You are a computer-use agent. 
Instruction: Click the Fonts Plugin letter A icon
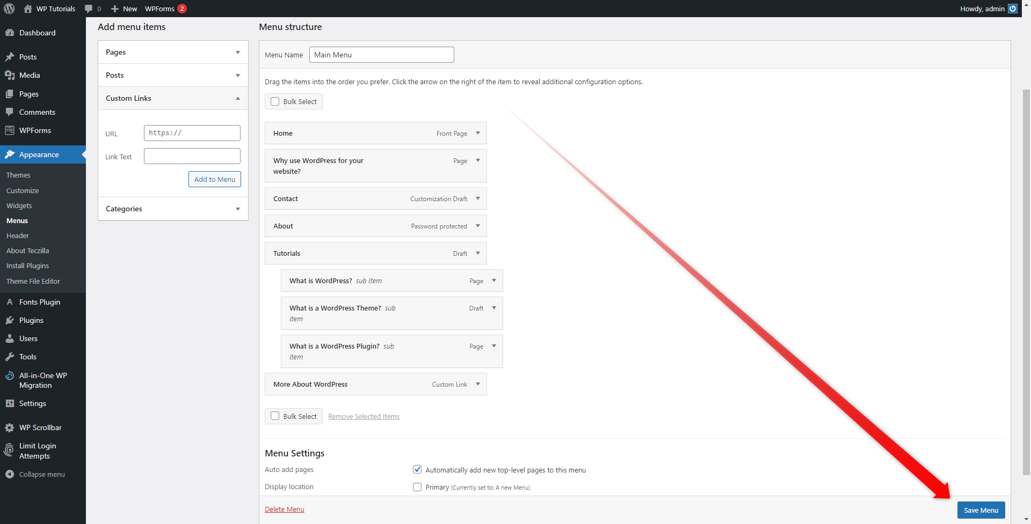(10, 302)
